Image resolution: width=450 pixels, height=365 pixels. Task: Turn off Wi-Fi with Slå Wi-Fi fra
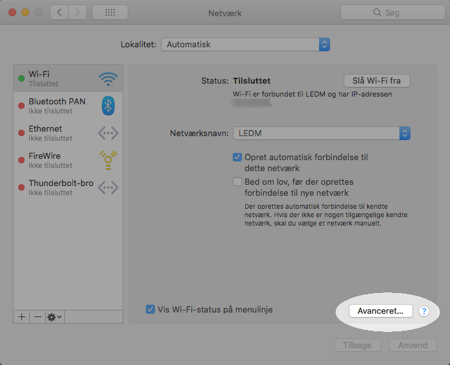(x=377, y=80)
